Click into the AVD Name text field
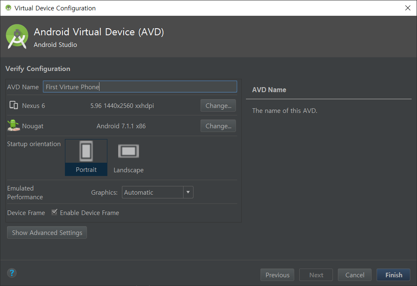Image resolution: width=417 pixels, height=286 pixels. [x=140, y=87]
